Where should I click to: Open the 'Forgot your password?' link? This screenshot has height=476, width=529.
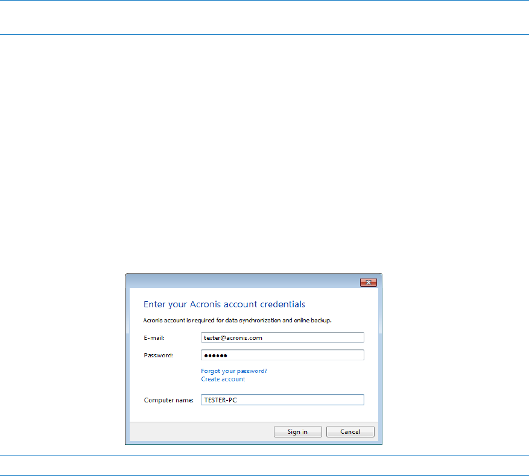pos(234,371)
